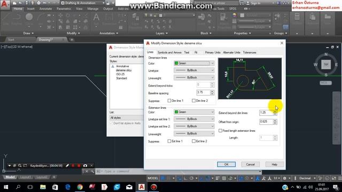Click the Bandicam camera screenshot icon
Viewport: 342px width, 192px height.
tap(85, 166)
